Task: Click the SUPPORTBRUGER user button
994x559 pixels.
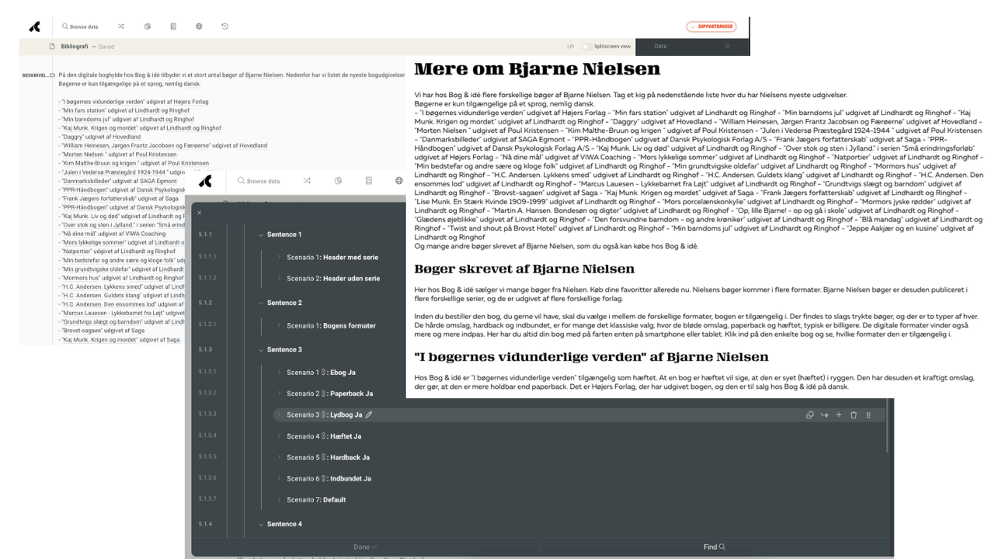Action: click(x=711, y=26)
